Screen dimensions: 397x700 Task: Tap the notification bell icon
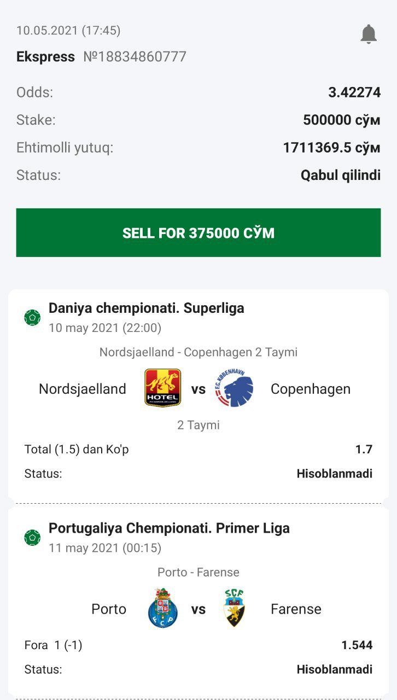pos(369,34)
